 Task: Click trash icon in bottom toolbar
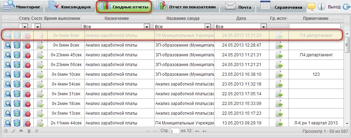tap(29, 131)
